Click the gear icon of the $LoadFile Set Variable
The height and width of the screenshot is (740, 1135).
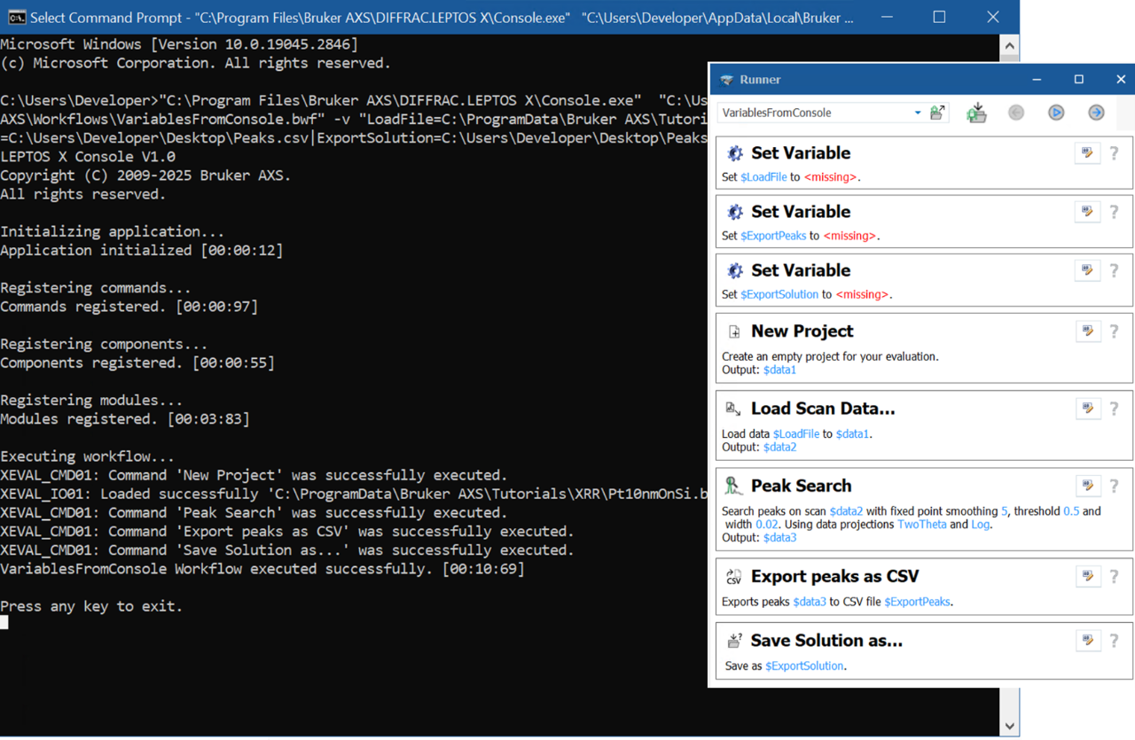[x=734, y=153]
